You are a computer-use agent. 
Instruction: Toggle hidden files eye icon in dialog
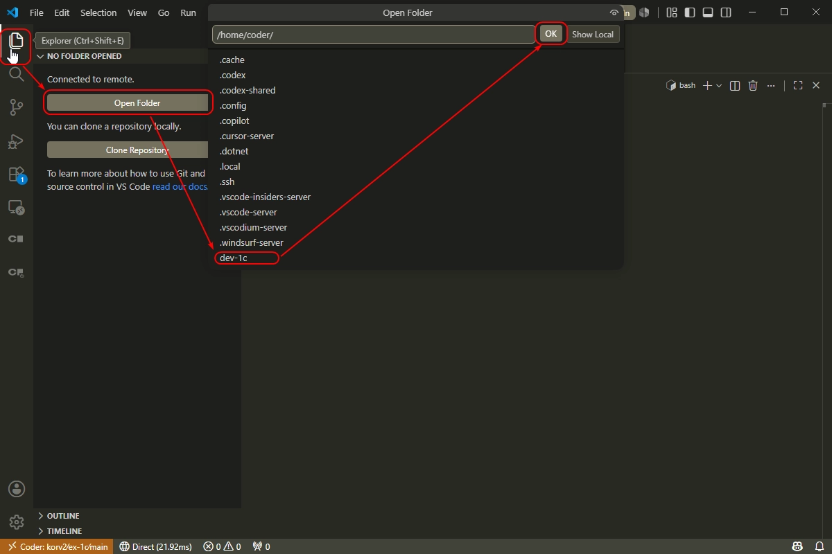coord(614,12)
